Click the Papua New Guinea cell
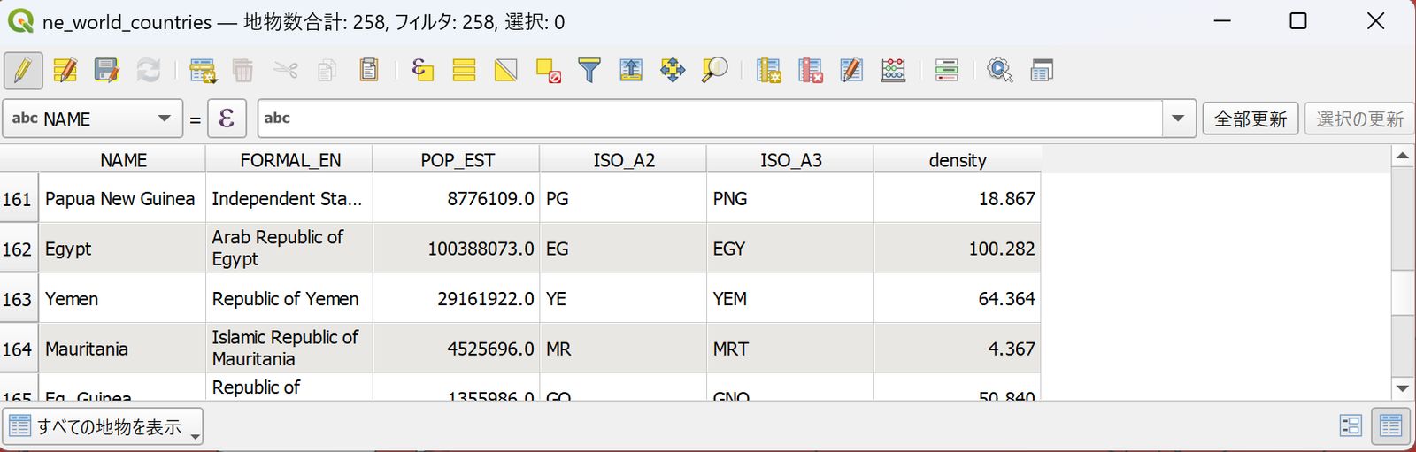This screenshot has height=452, width=1416. click(x=122, y=199)
